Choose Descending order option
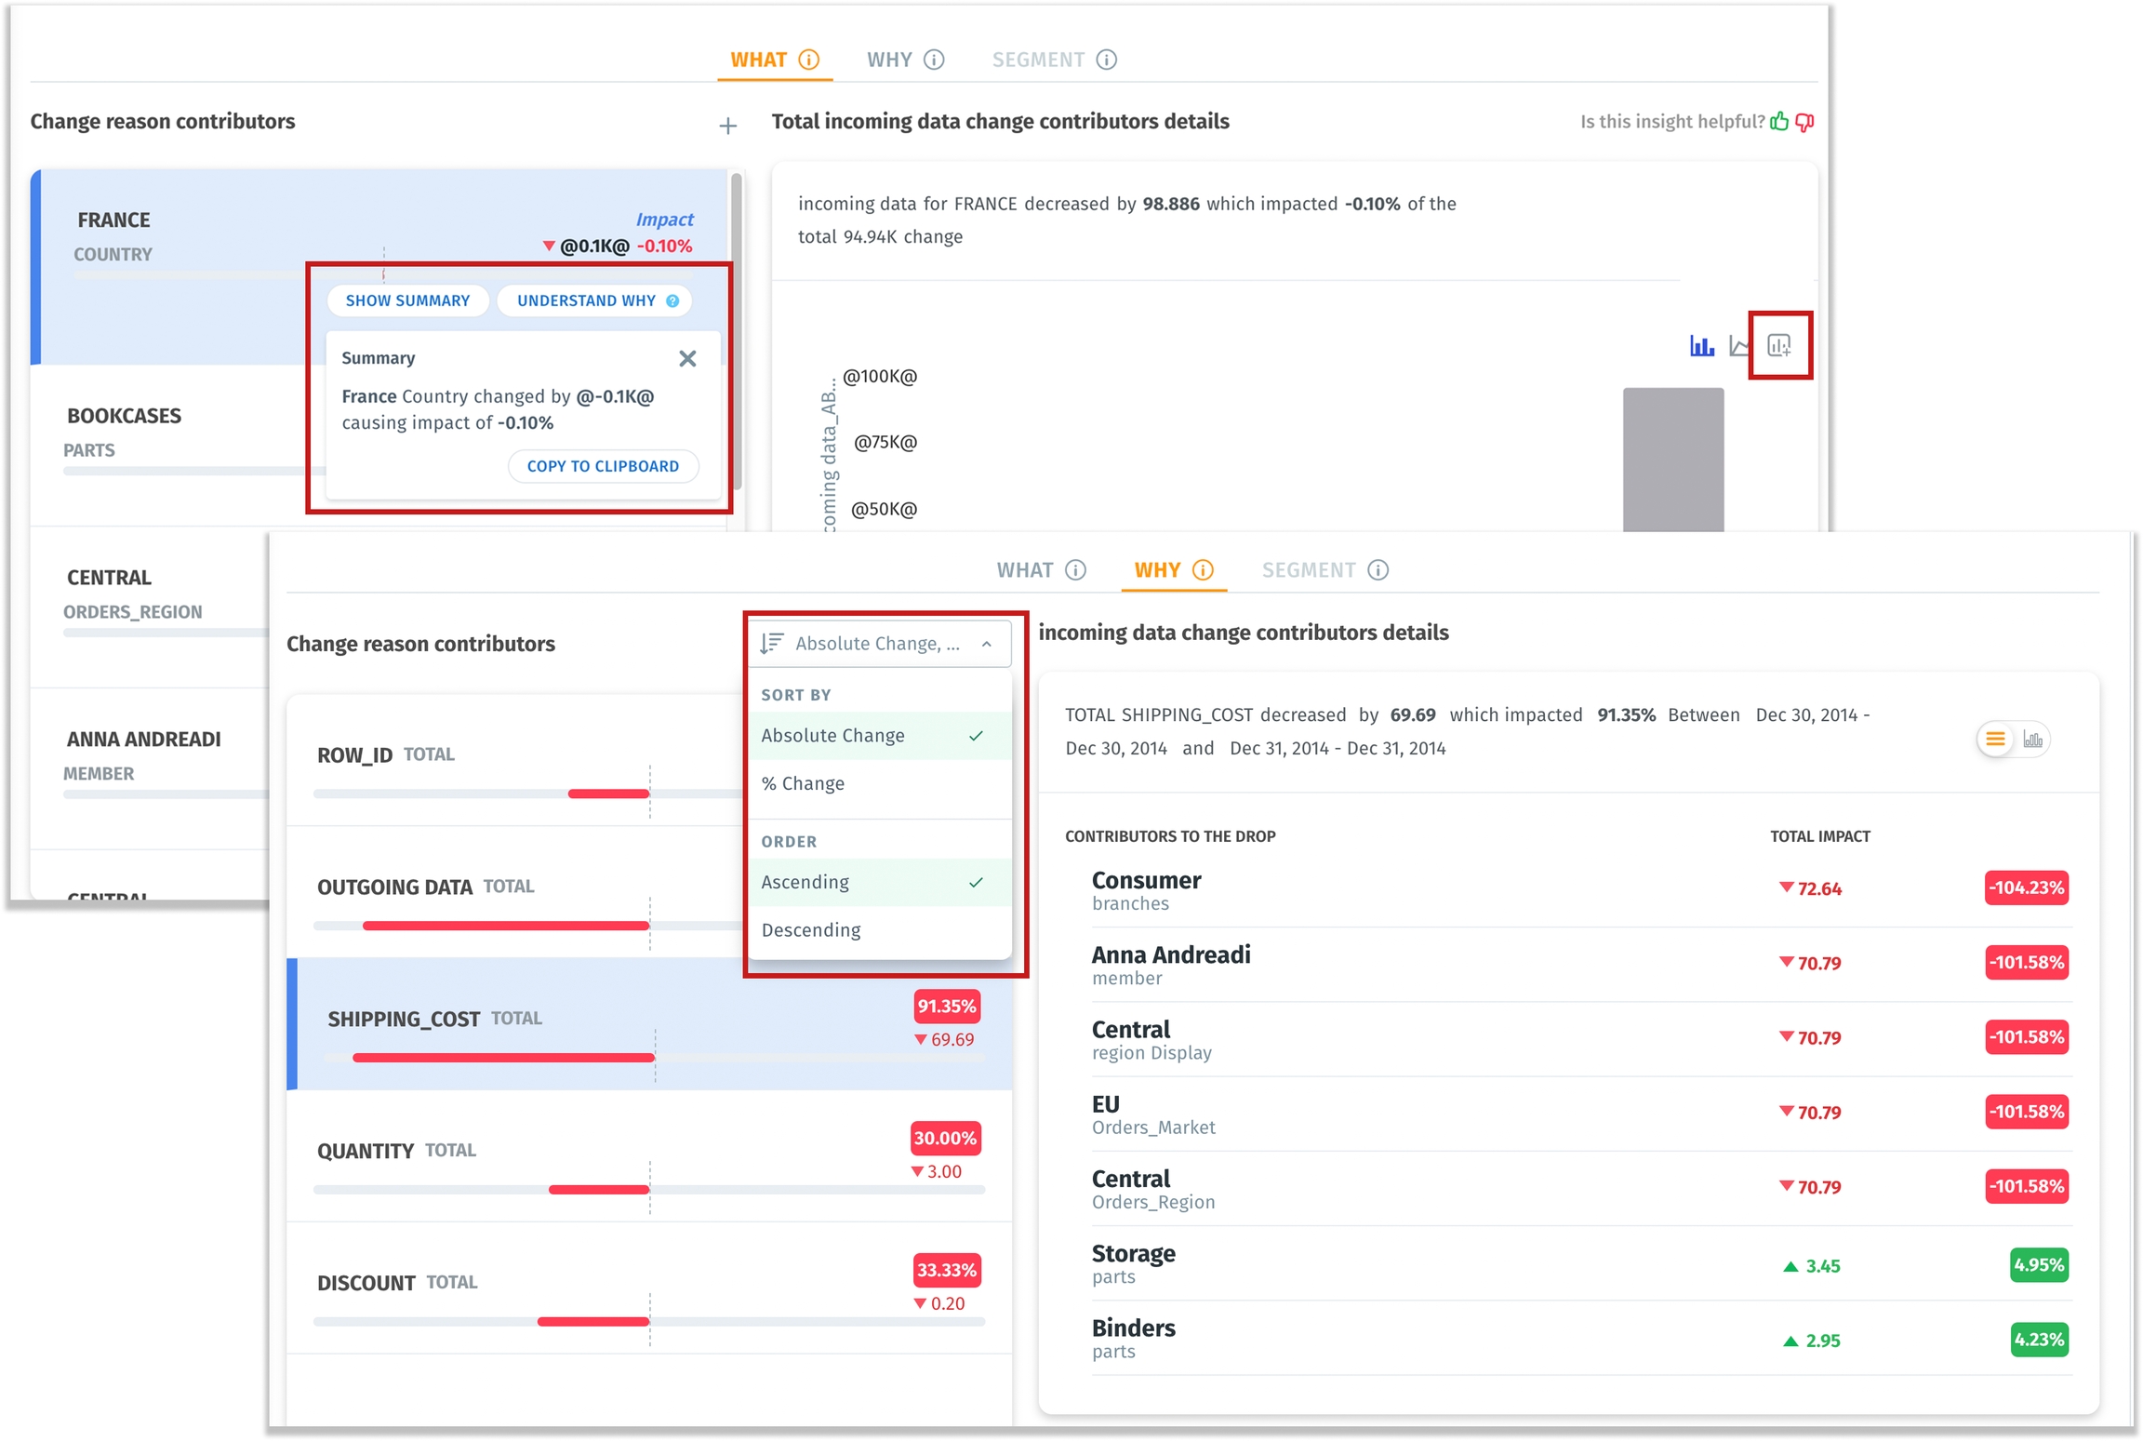This screenshot has width=2143, height=1441. (x=810, y=930)
